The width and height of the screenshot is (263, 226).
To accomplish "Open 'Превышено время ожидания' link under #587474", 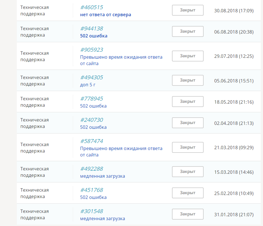I will click(x=121, y=152).
